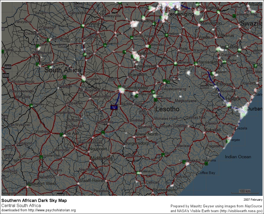
Task: Select the Queenstown airport marker
Action: click(138, 173)
